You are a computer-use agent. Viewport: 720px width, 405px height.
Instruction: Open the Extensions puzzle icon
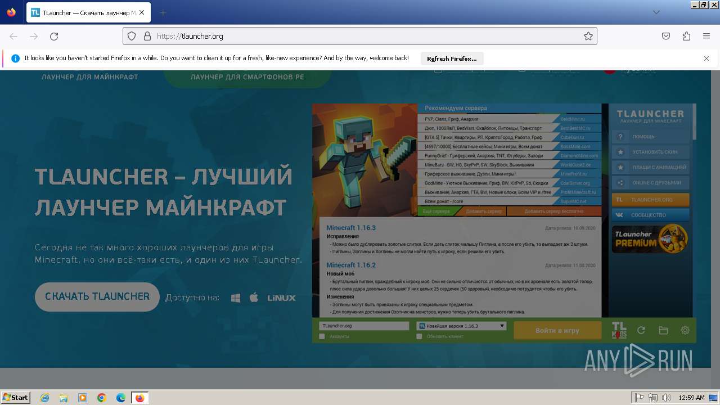686,36
